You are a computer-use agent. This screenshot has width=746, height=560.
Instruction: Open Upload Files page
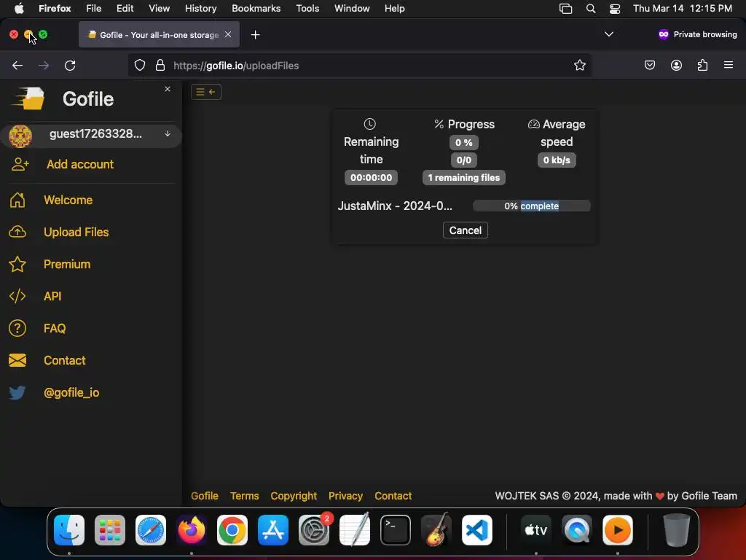coord(76,232)
